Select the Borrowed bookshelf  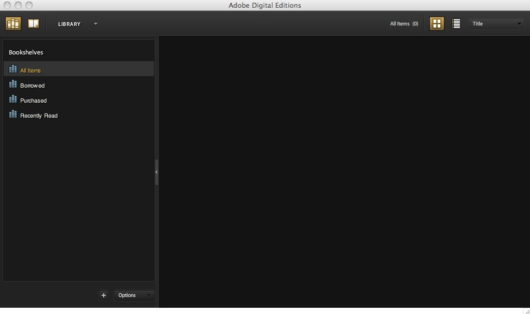[79, 85]
